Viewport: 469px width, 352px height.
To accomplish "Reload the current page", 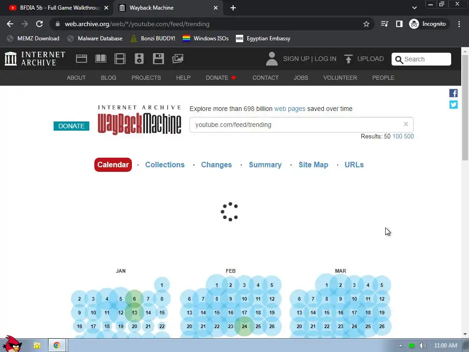I will click(39, 24).
